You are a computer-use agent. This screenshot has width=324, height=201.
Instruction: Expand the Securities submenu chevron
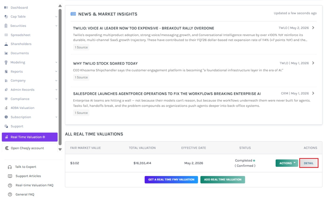56,26
